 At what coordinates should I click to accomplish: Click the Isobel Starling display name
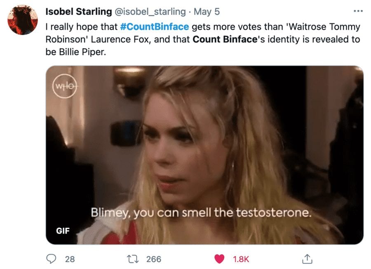(x=79, y=12)
